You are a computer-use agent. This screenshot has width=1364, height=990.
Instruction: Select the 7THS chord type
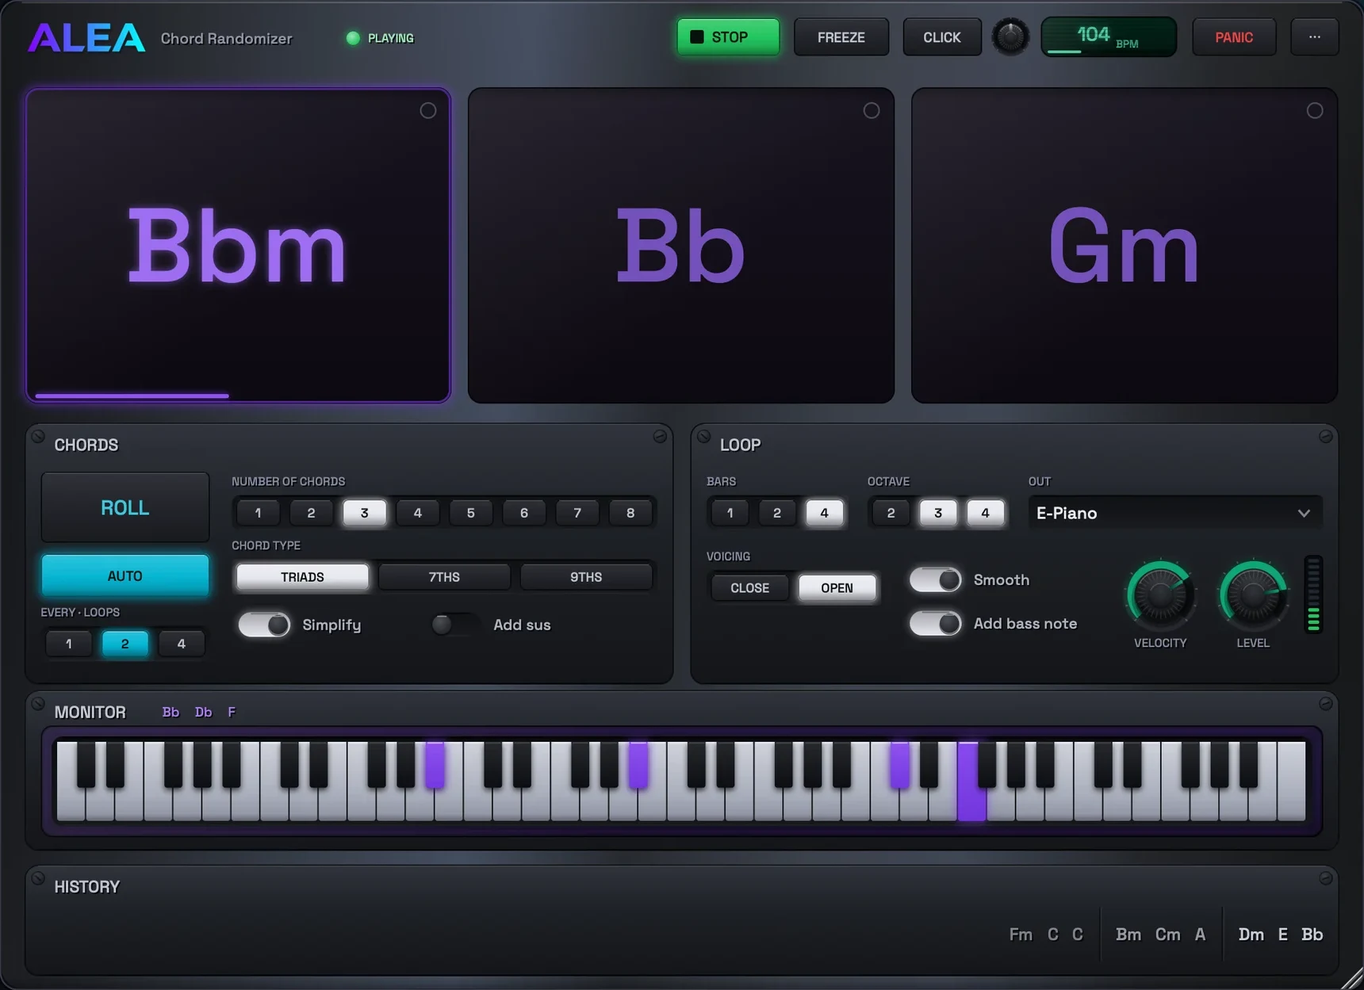click(x=444, y=577)
